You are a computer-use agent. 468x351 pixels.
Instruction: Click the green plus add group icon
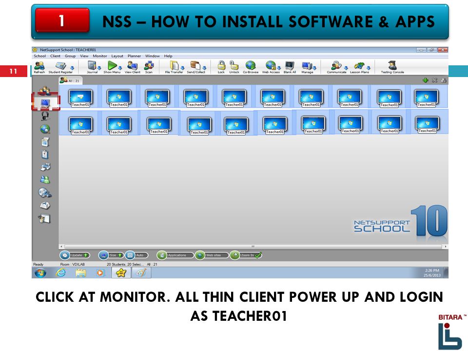pos(425,80)
